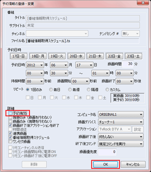The height and width of the screenshot is (172, 151).
Task: Click the greyed 削除 button
Action: pos(34,164)
